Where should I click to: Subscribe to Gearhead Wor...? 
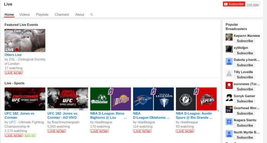click(244, 113)
